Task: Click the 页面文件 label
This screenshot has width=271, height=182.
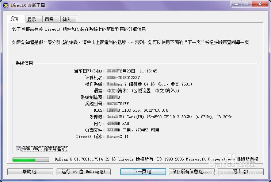Action: [93, 130]
